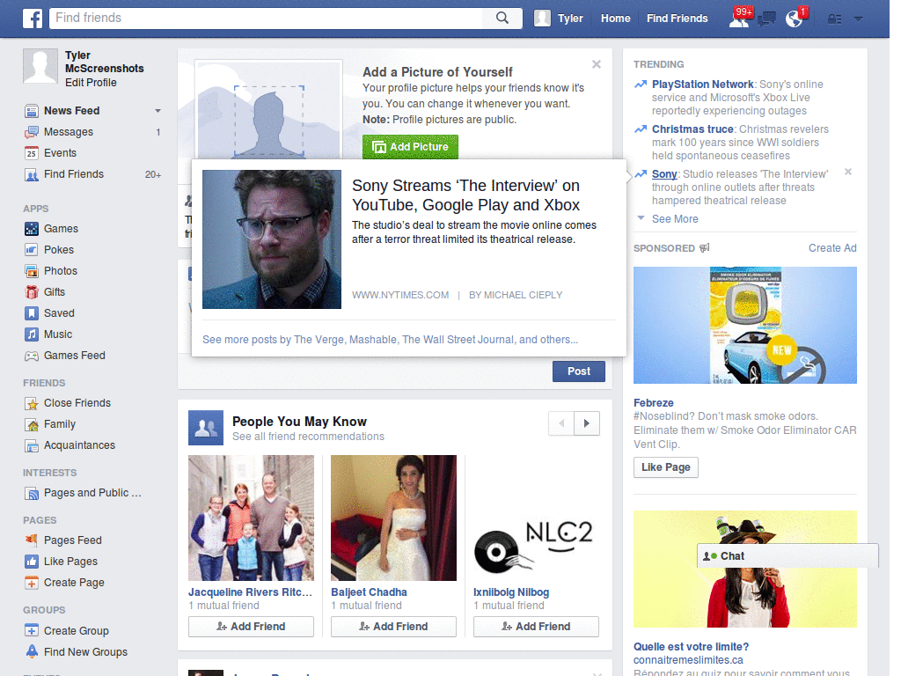The image size is (901, 676).
Task: Show next People You May Know
Action: coord(587,423)
